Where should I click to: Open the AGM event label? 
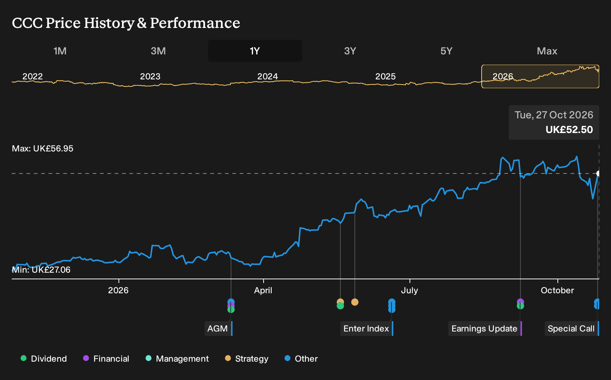tap(219, 329)
